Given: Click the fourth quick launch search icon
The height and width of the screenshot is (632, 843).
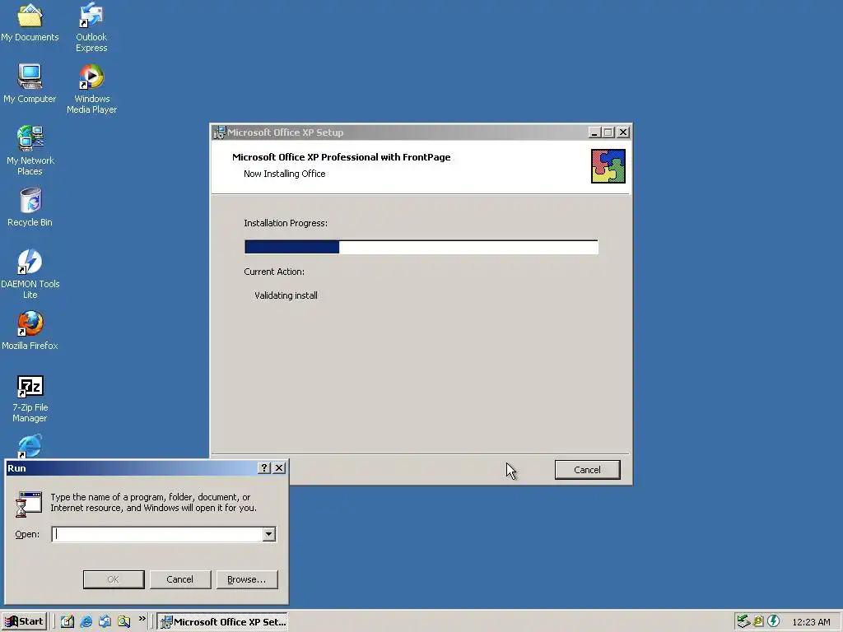Looking at the screenshot, I should pyautogui.click(x=123, y=621).
